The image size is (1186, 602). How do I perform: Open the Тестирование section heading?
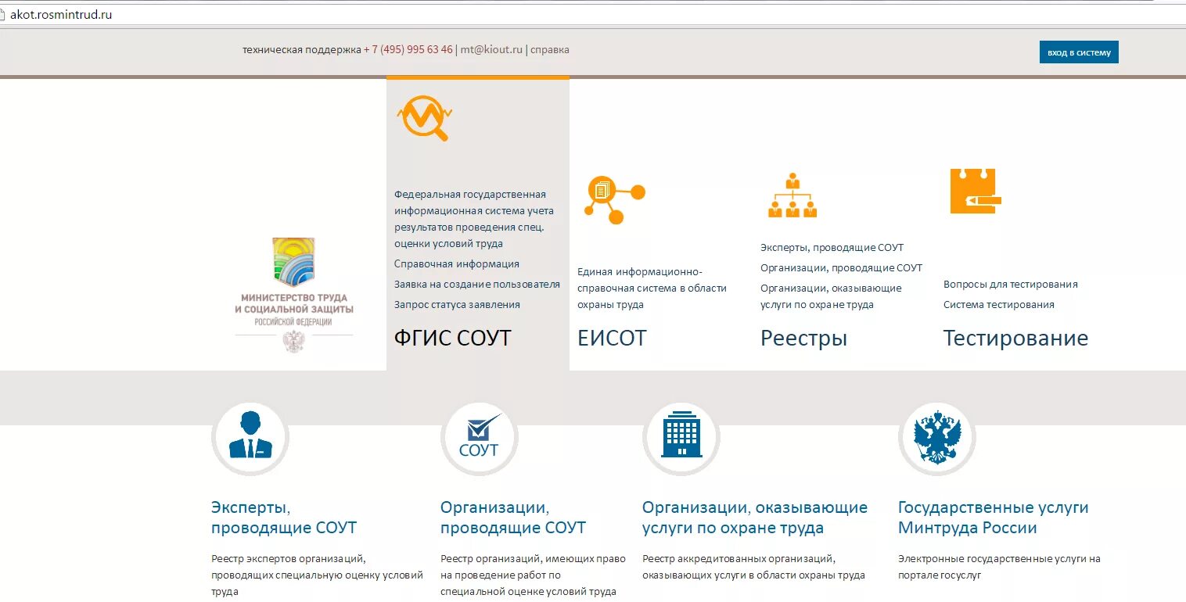pos(1015,338)
